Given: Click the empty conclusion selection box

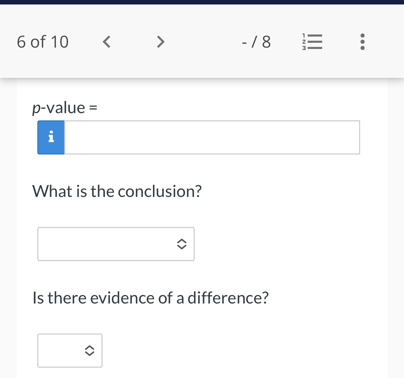Looking at the screenshot, I should click(116, 244).
